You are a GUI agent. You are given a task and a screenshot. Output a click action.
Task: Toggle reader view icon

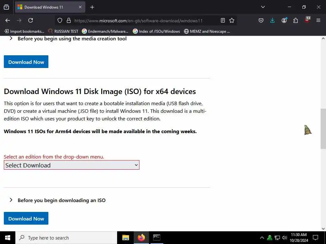point(223,20)
